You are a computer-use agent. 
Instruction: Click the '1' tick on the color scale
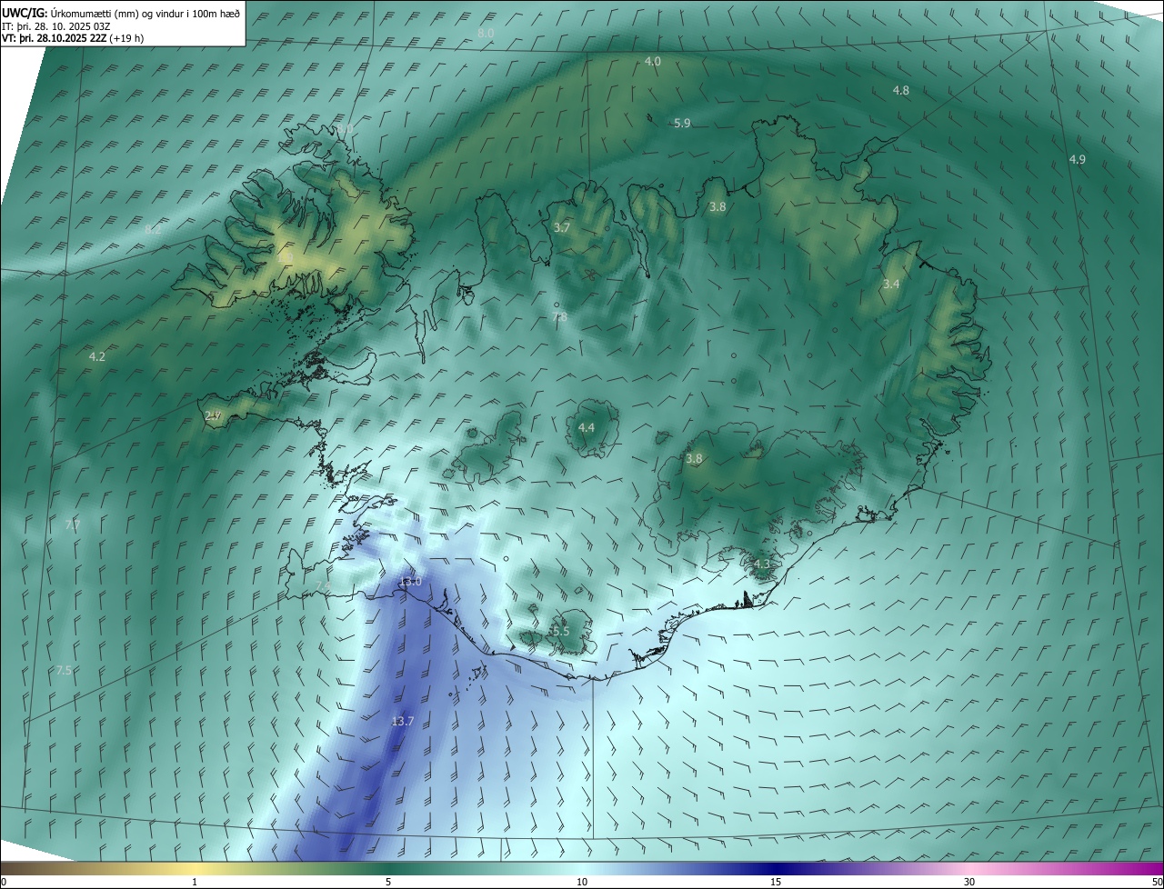coord(195,882)
